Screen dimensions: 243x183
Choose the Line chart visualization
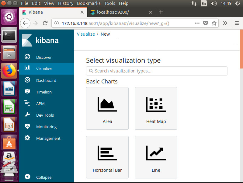[156, 157]
